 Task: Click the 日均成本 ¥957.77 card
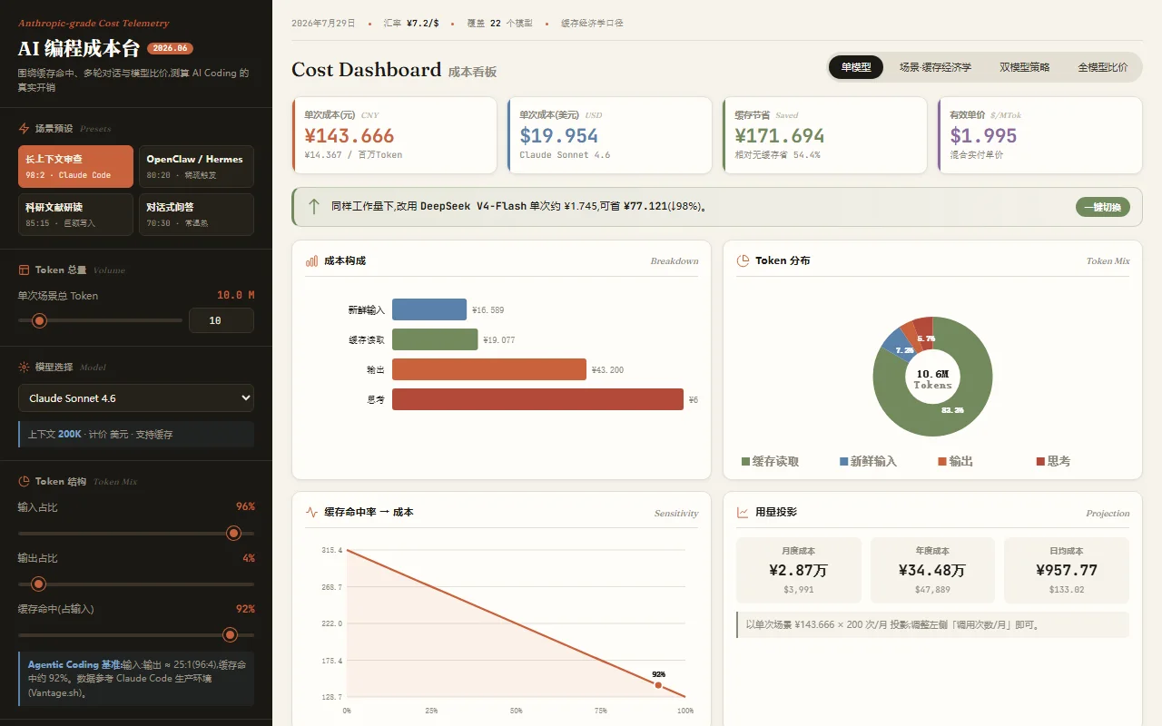(1067, 571)
